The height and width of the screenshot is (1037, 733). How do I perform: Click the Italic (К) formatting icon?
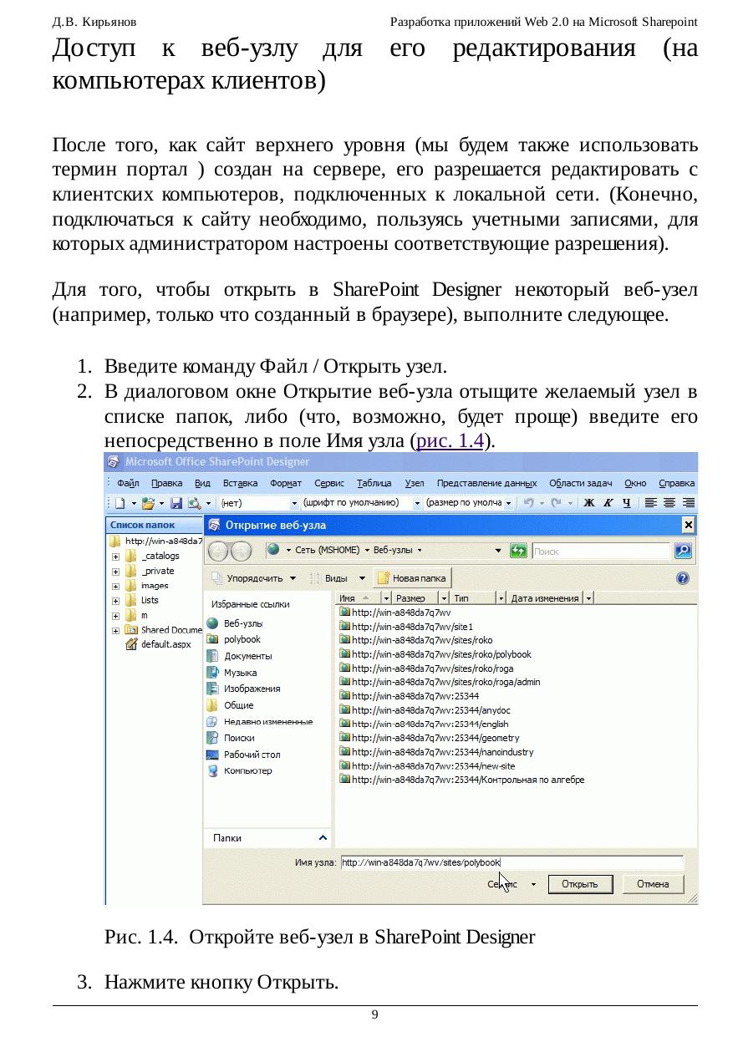608,503
